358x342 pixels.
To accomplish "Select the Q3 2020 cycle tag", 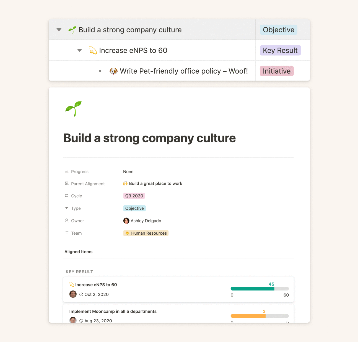I will click(134, 196).
